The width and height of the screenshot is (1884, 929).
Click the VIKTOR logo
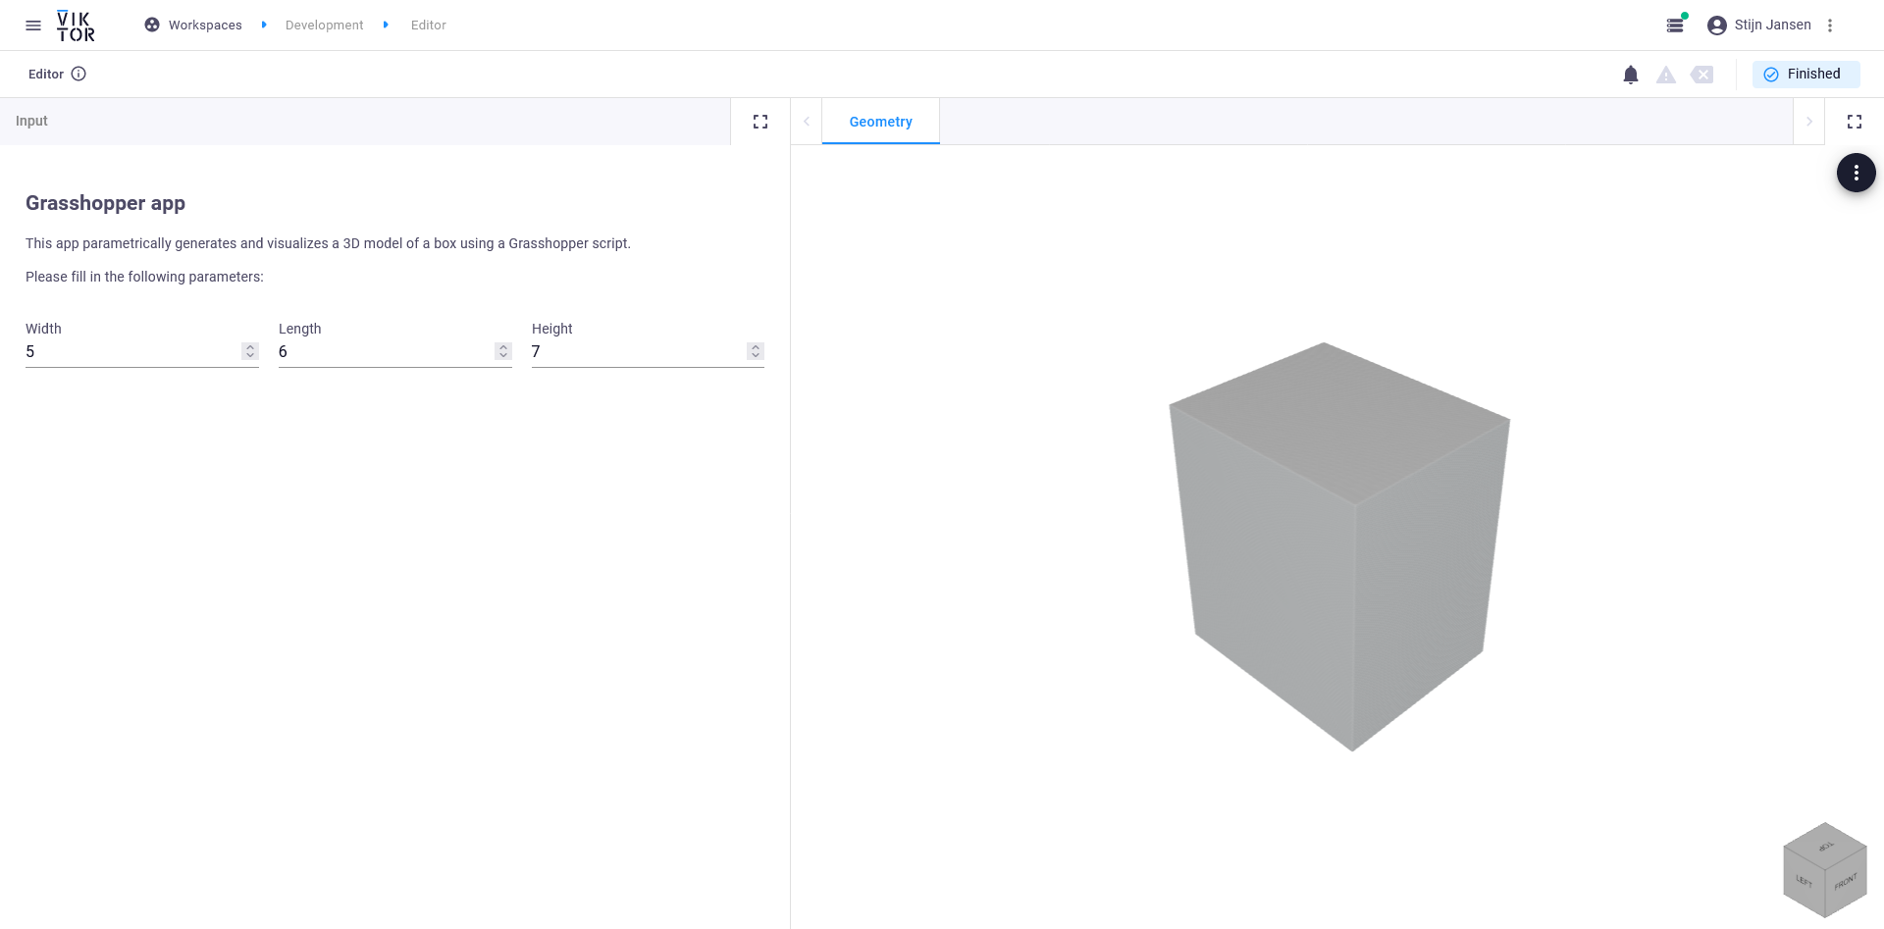pos(76,26)
